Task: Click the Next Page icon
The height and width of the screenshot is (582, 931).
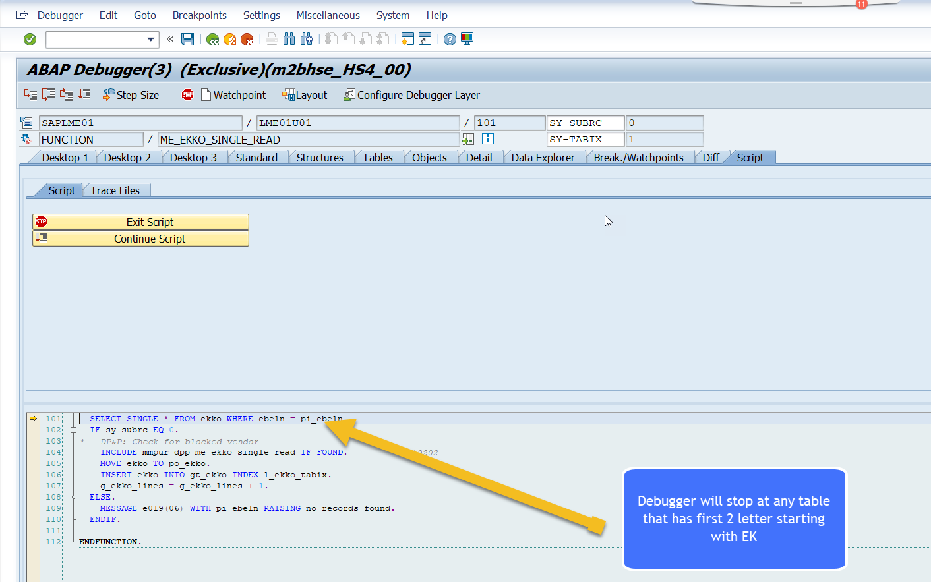Action: pyautogui.click(x=366, y=40)
